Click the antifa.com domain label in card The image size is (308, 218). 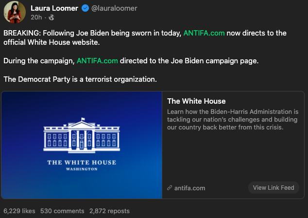189,188
